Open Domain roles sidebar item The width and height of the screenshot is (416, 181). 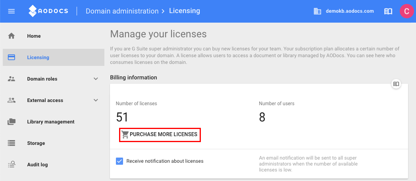click(53, 79)
